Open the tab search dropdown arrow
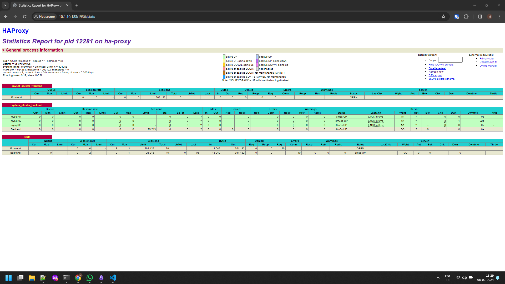 pos(5,5)
